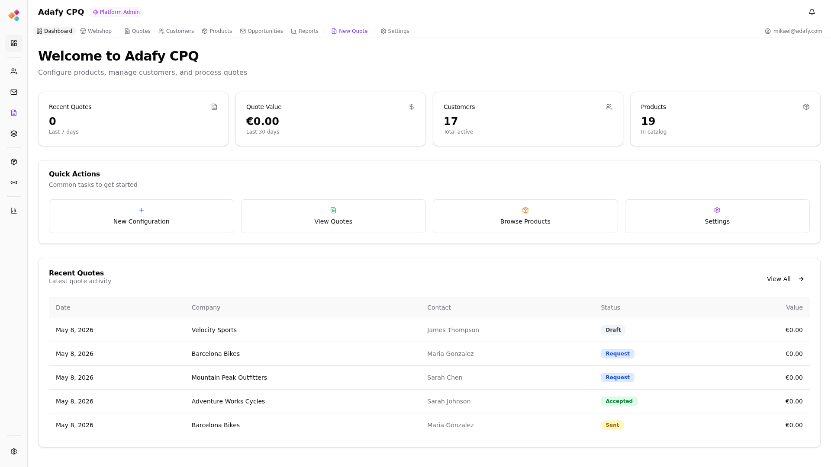This screenshot has height=467, width=831.
Task: Click the Browse Products quick action
Action: tap(525, 216)
